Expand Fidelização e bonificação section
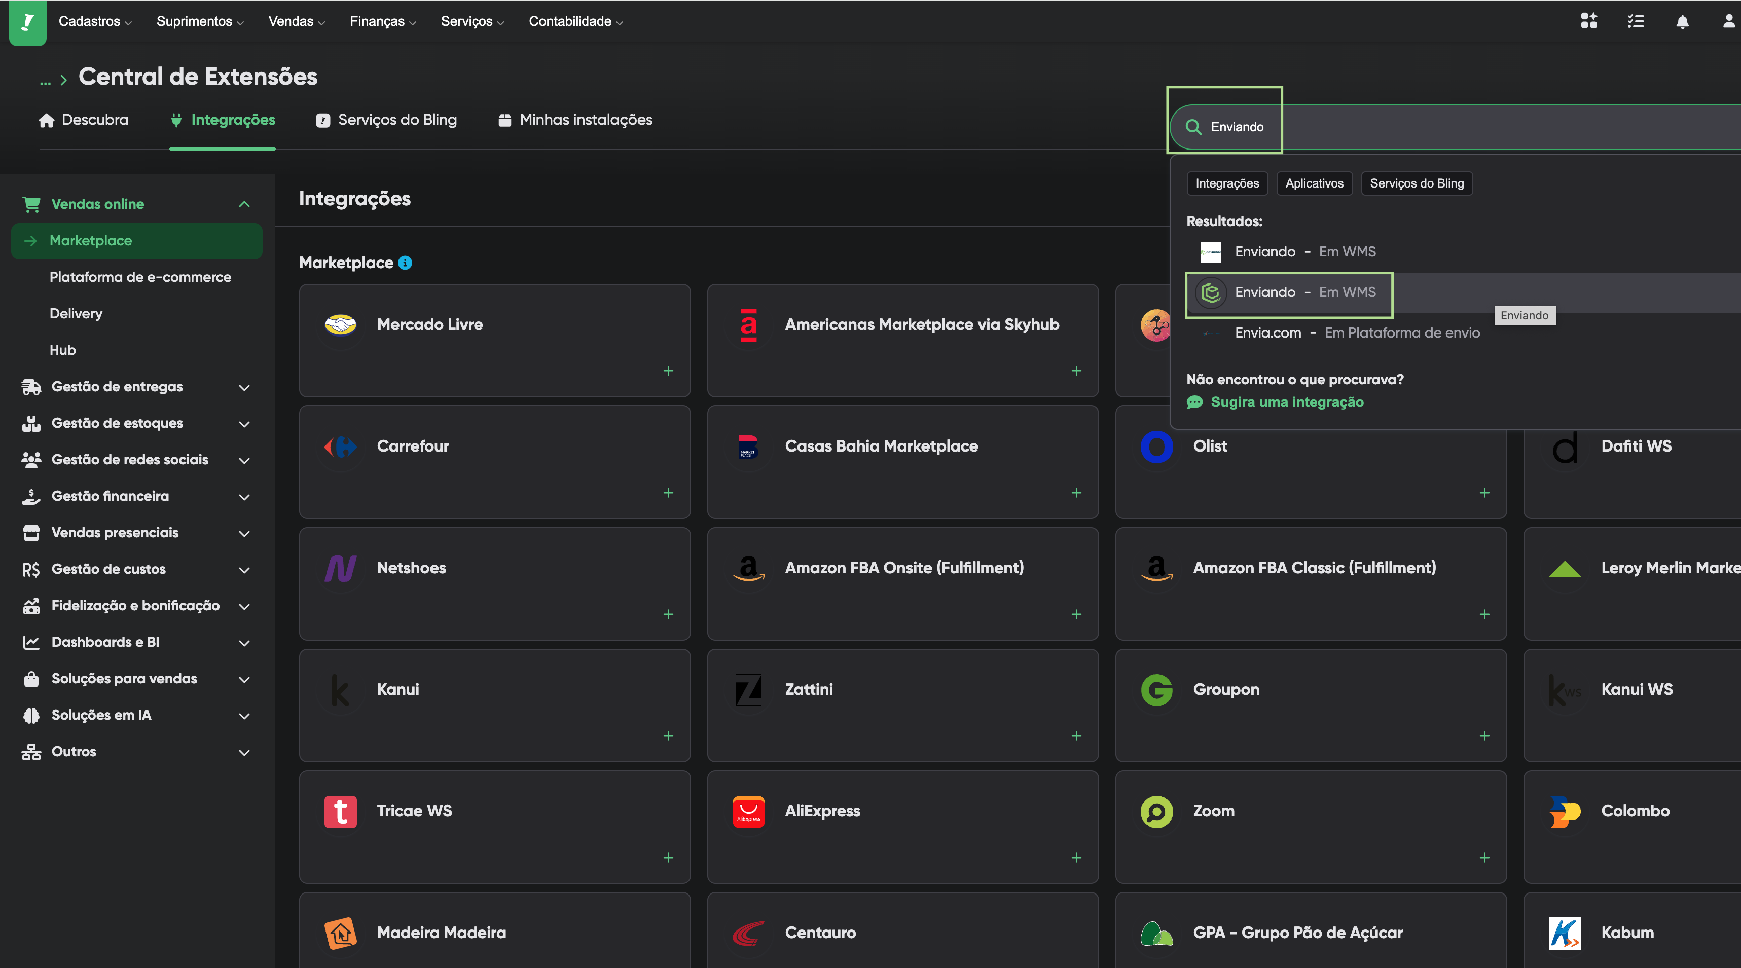The image size is (1741, 968). click(136, 605)
